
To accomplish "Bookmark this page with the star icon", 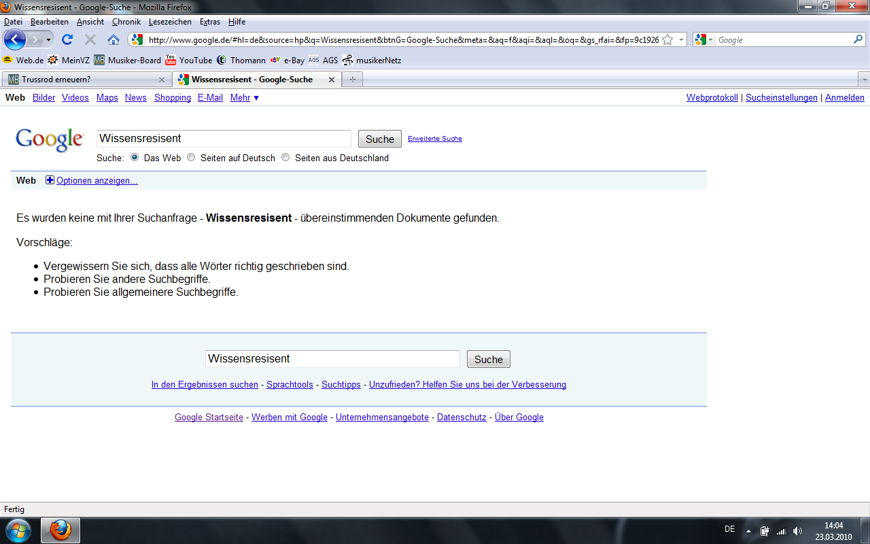I will tap(667, 39).
